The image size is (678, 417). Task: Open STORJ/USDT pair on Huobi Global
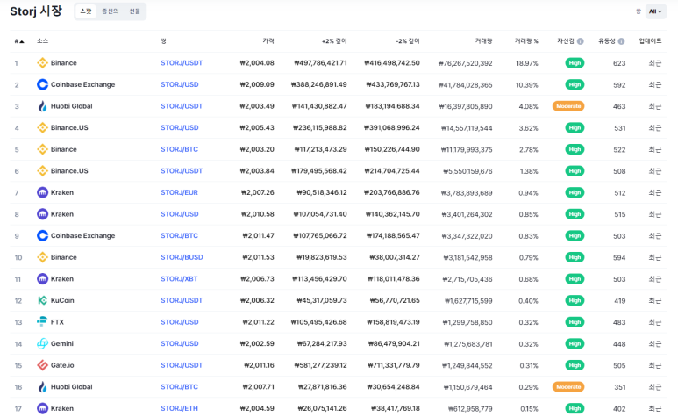[x=182, y=106]
